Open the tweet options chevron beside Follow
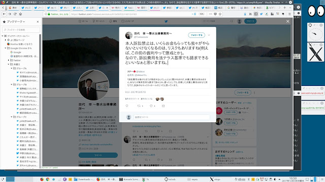This screenshot has height=182, width=325. (x=209, y=35)
